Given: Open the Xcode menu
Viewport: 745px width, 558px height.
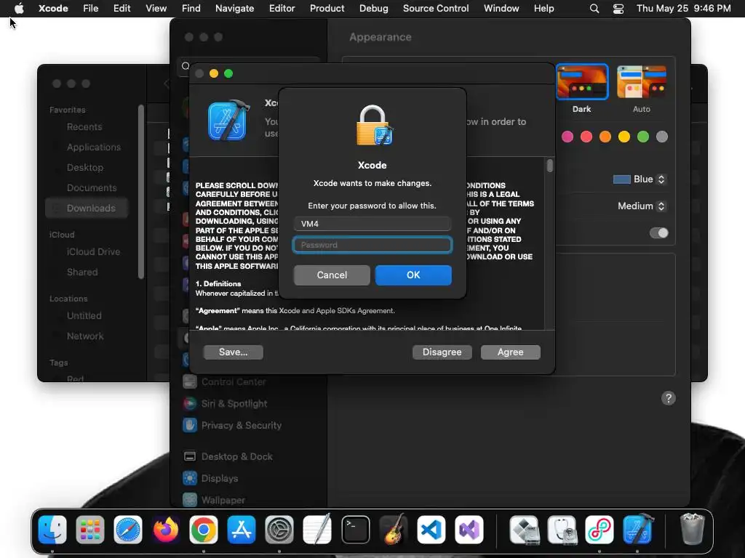Looking at the screenshot, I should tap(53, 8).
